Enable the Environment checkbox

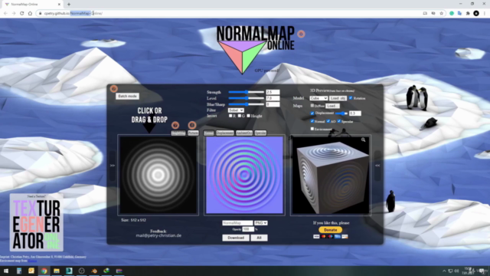[312, 129]
